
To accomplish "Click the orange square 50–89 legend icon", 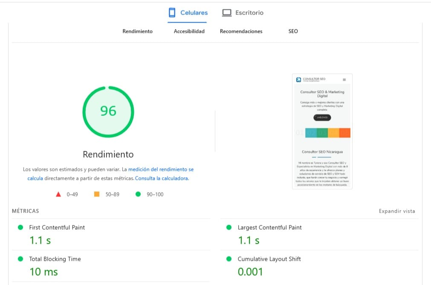I will [x=97, y=194].
